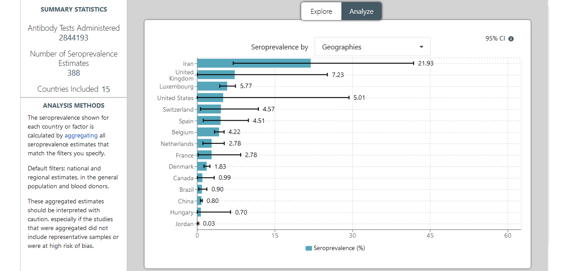Click the Switzerland bar
The width and height of the screenshot is (577, 271).
[x=209, y=109]
